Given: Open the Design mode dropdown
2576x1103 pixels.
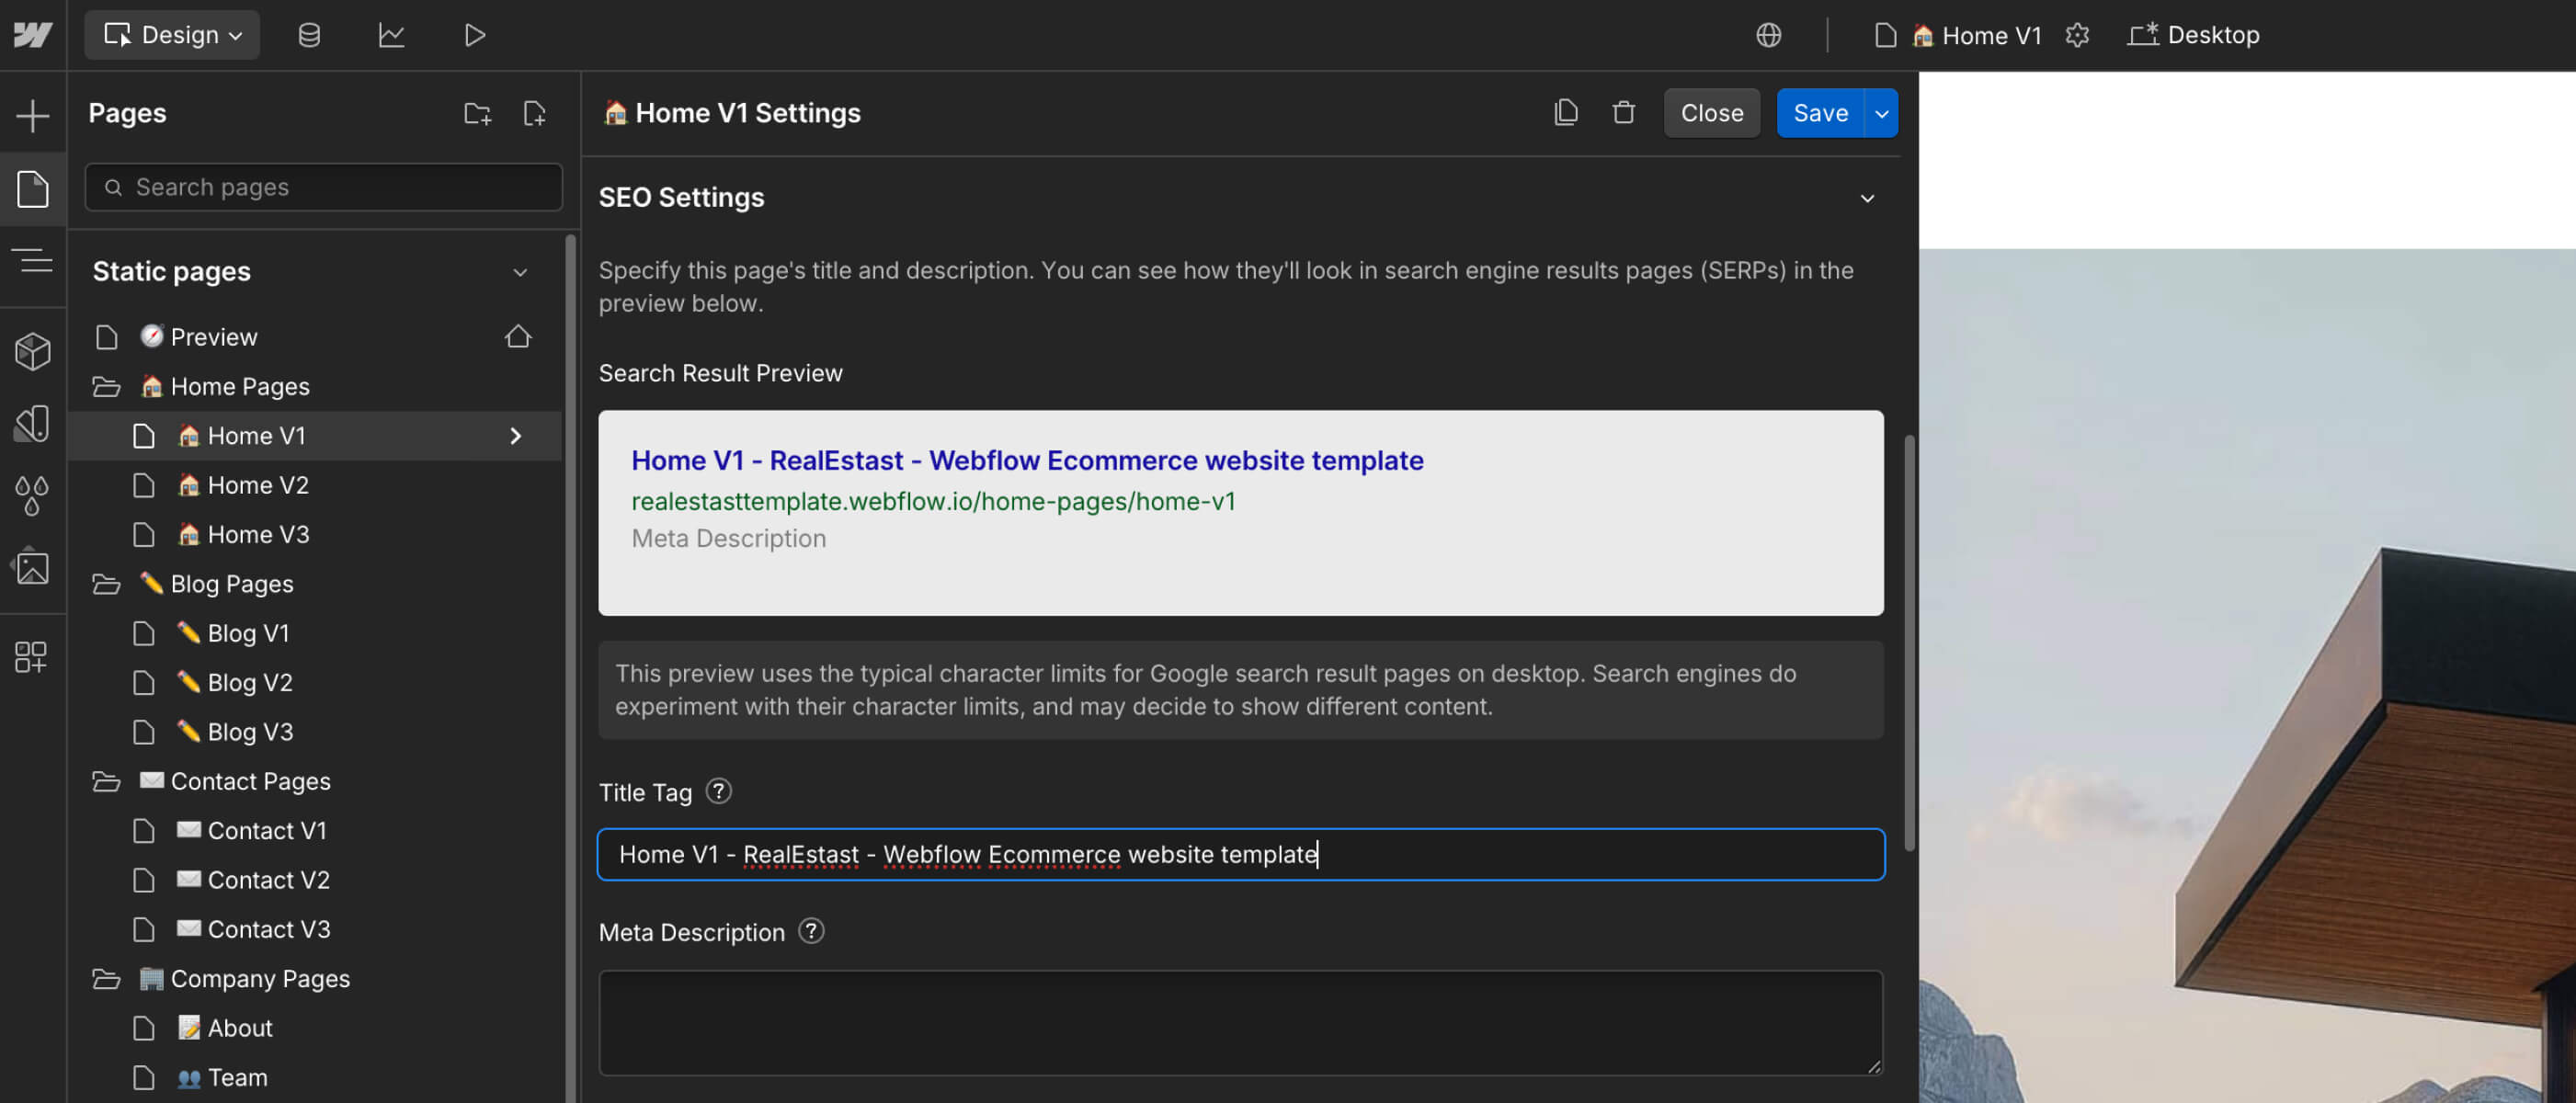Looking at the screenshot, I should 171,34.
